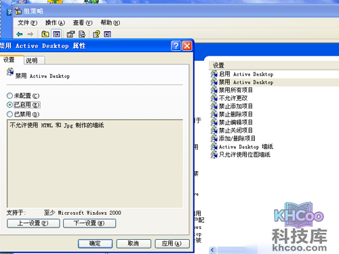This screenshot has height=254, width=339.
Task: Click the 应用(A) button
Action: click(172, 244)
